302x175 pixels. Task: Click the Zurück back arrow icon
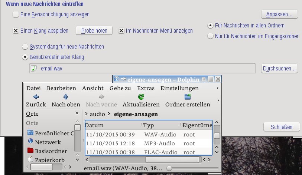click(36, 97)
